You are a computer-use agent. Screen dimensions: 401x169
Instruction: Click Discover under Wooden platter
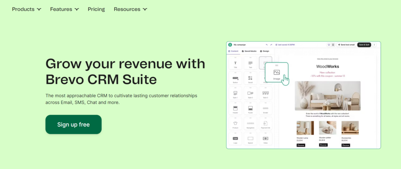(323, 145)
